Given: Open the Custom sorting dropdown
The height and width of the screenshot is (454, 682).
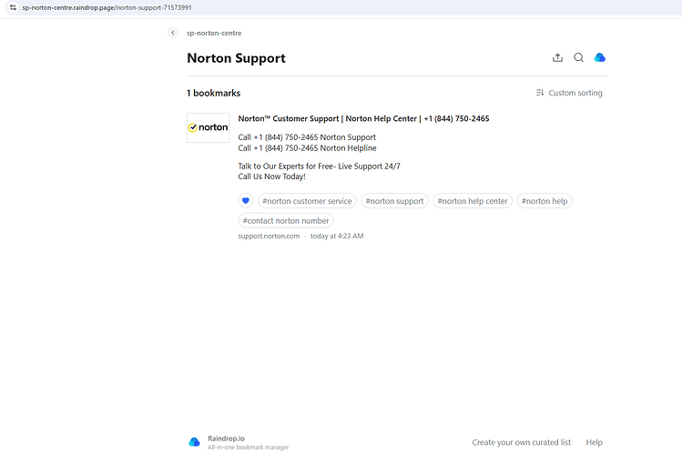Looking at the screenshot, I should pyautogui.click(x=569, y=93).
